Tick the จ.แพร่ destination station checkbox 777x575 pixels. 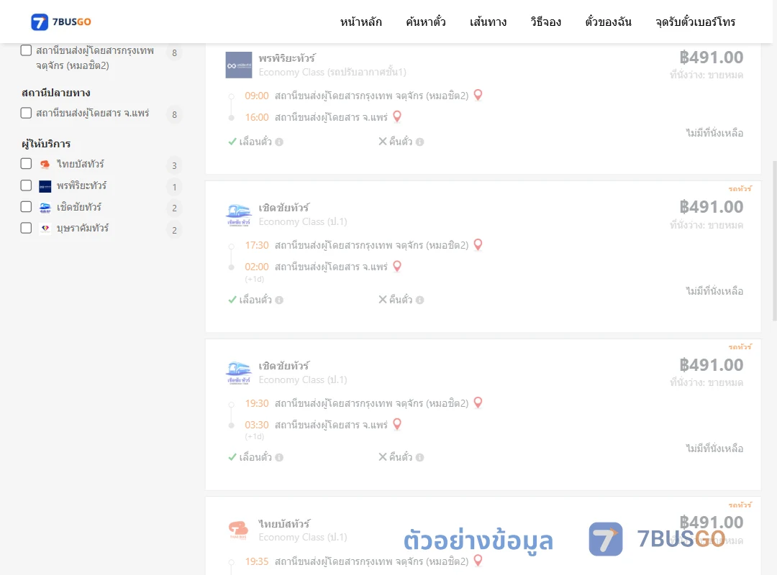click(x=27, y=113)
